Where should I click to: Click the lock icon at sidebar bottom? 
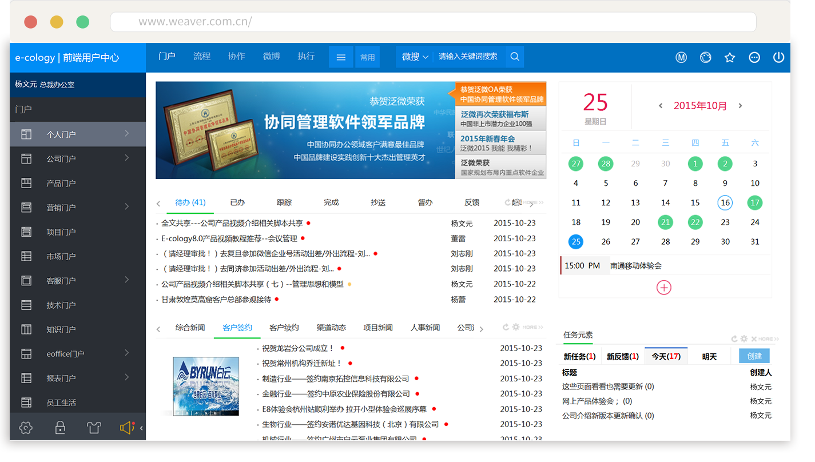(60, 428)
